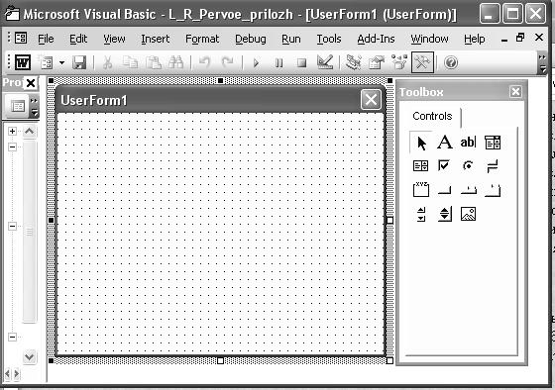Image resolution: width=555 pixels, height=390 pixels.
Task: Click the Paste clipboard icon
Action: pyautogui.click(x=154, y=63)
